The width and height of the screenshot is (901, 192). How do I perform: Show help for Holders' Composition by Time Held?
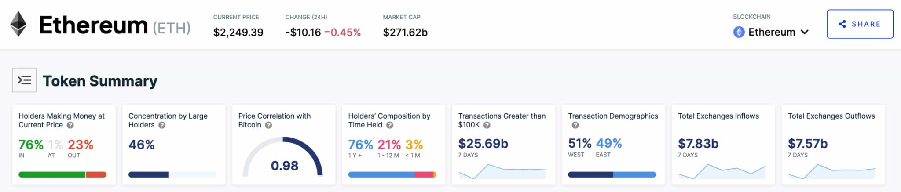(x=390, y=125)
